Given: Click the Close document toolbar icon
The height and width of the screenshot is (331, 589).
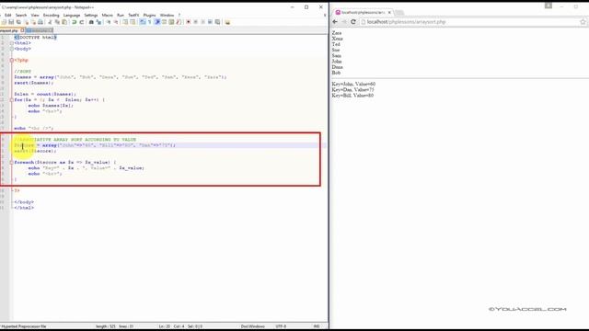Looking at the screenshot, I should coord(27,22).
